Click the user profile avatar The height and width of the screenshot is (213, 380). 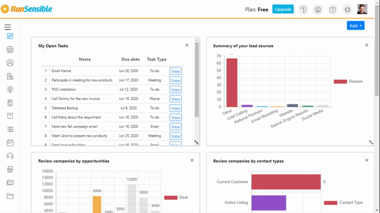coord(362,9)
